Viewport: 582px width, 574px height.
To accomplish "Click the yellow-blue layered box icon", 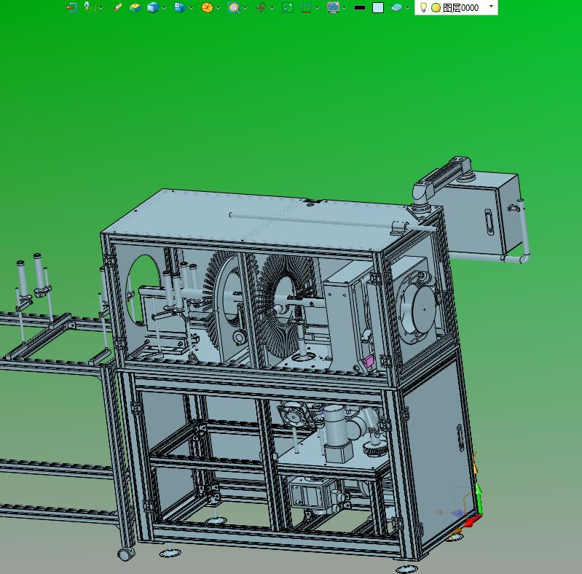I will 135,7.
